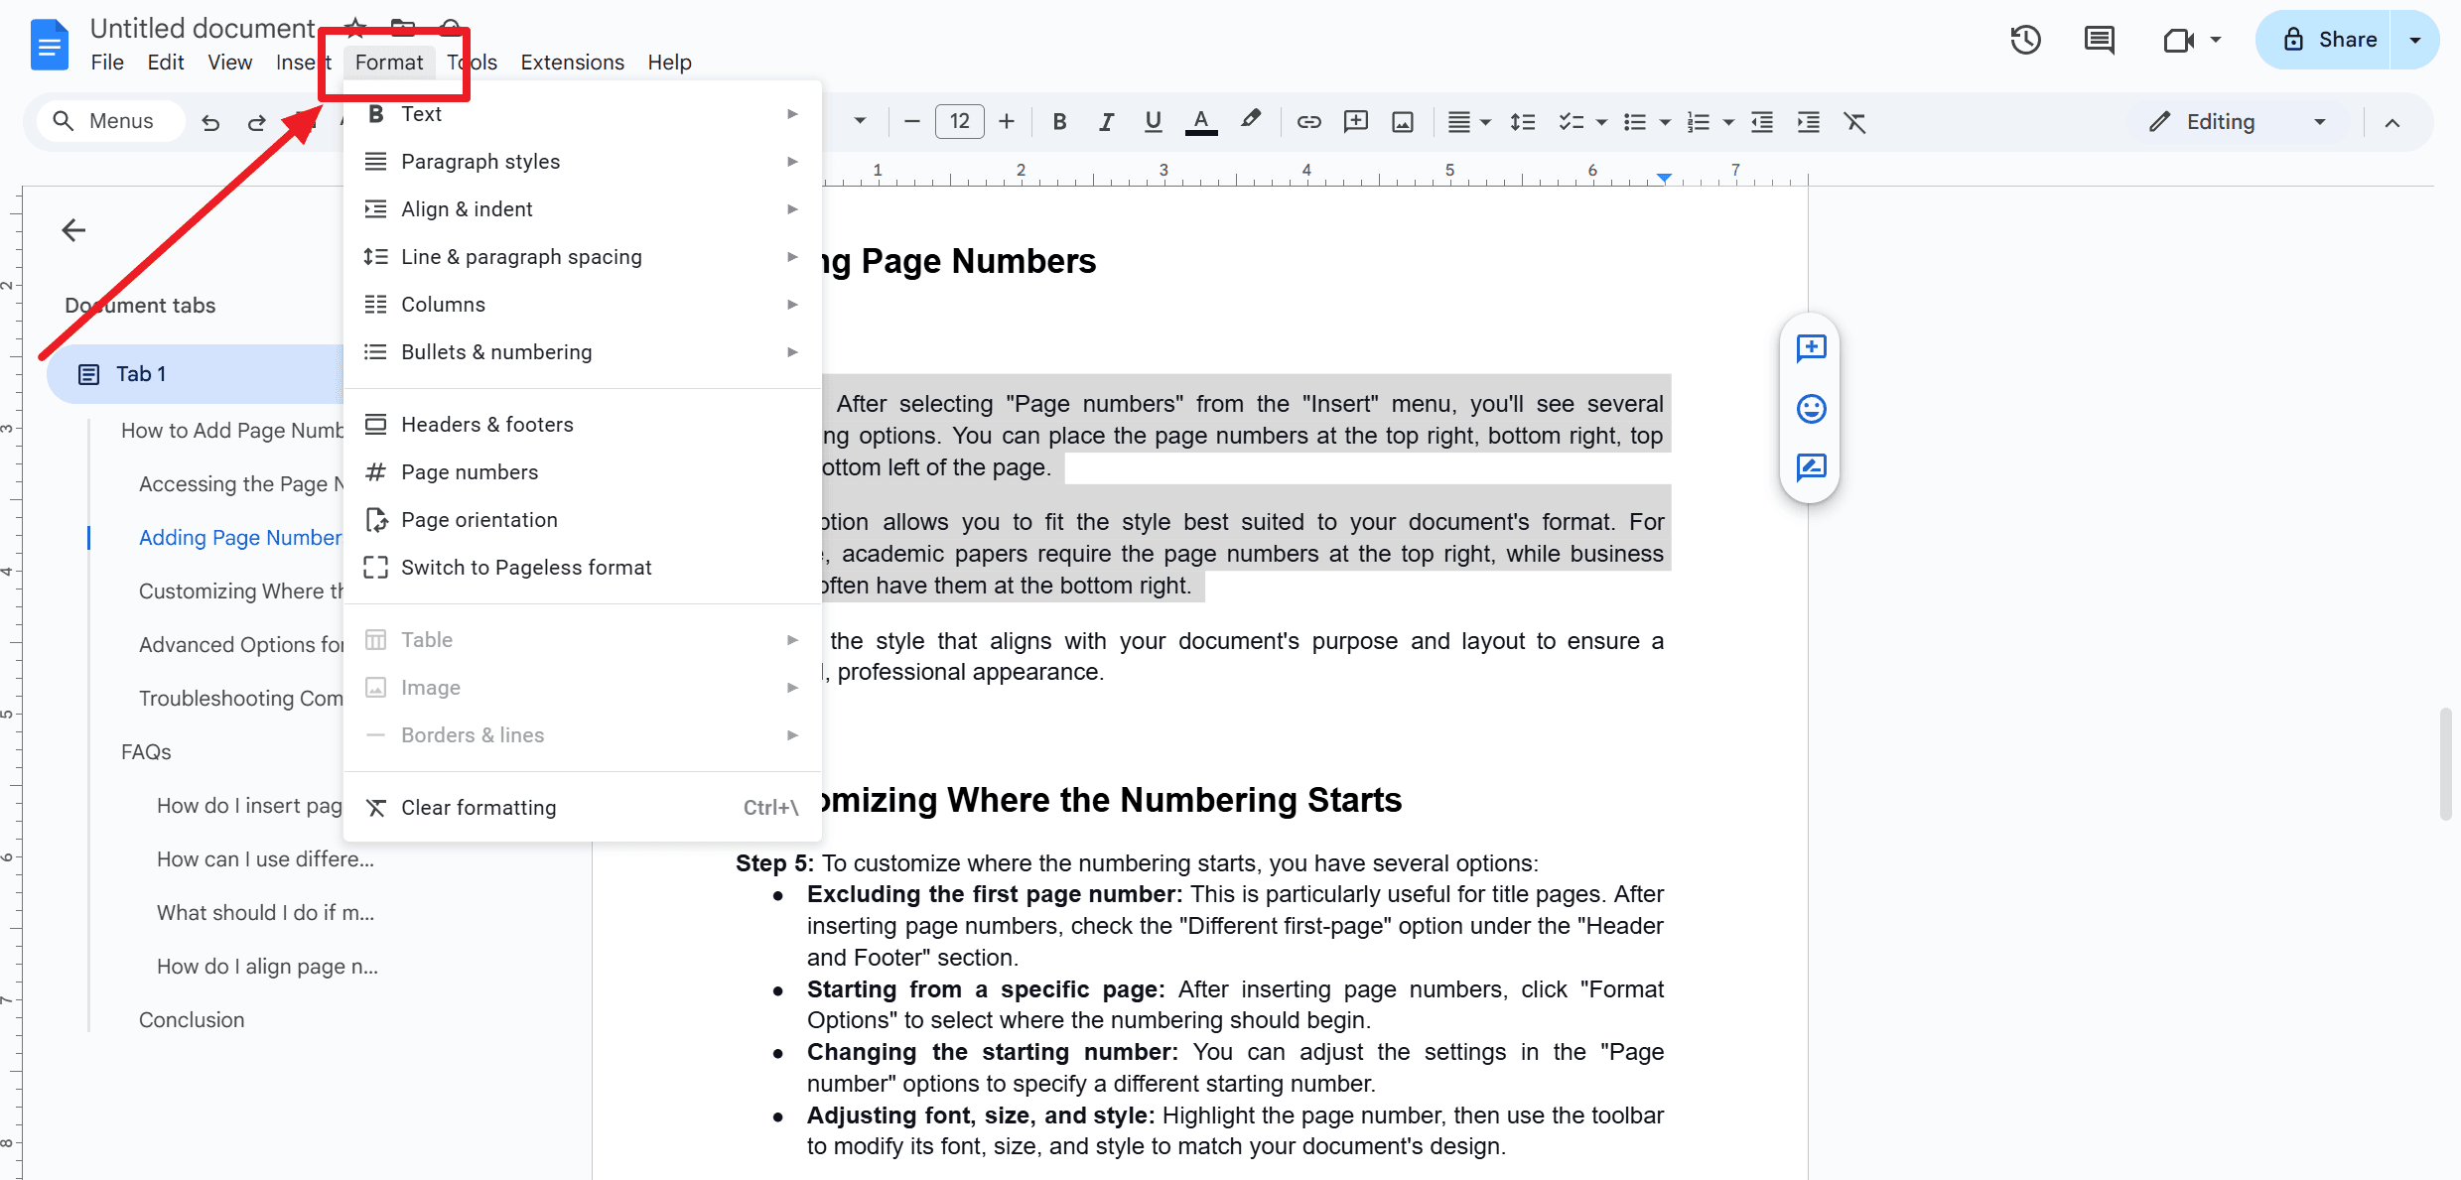Select Headers & footers from Format menu
This screenshot has width=2461, height=1180.
coord(486,424)
